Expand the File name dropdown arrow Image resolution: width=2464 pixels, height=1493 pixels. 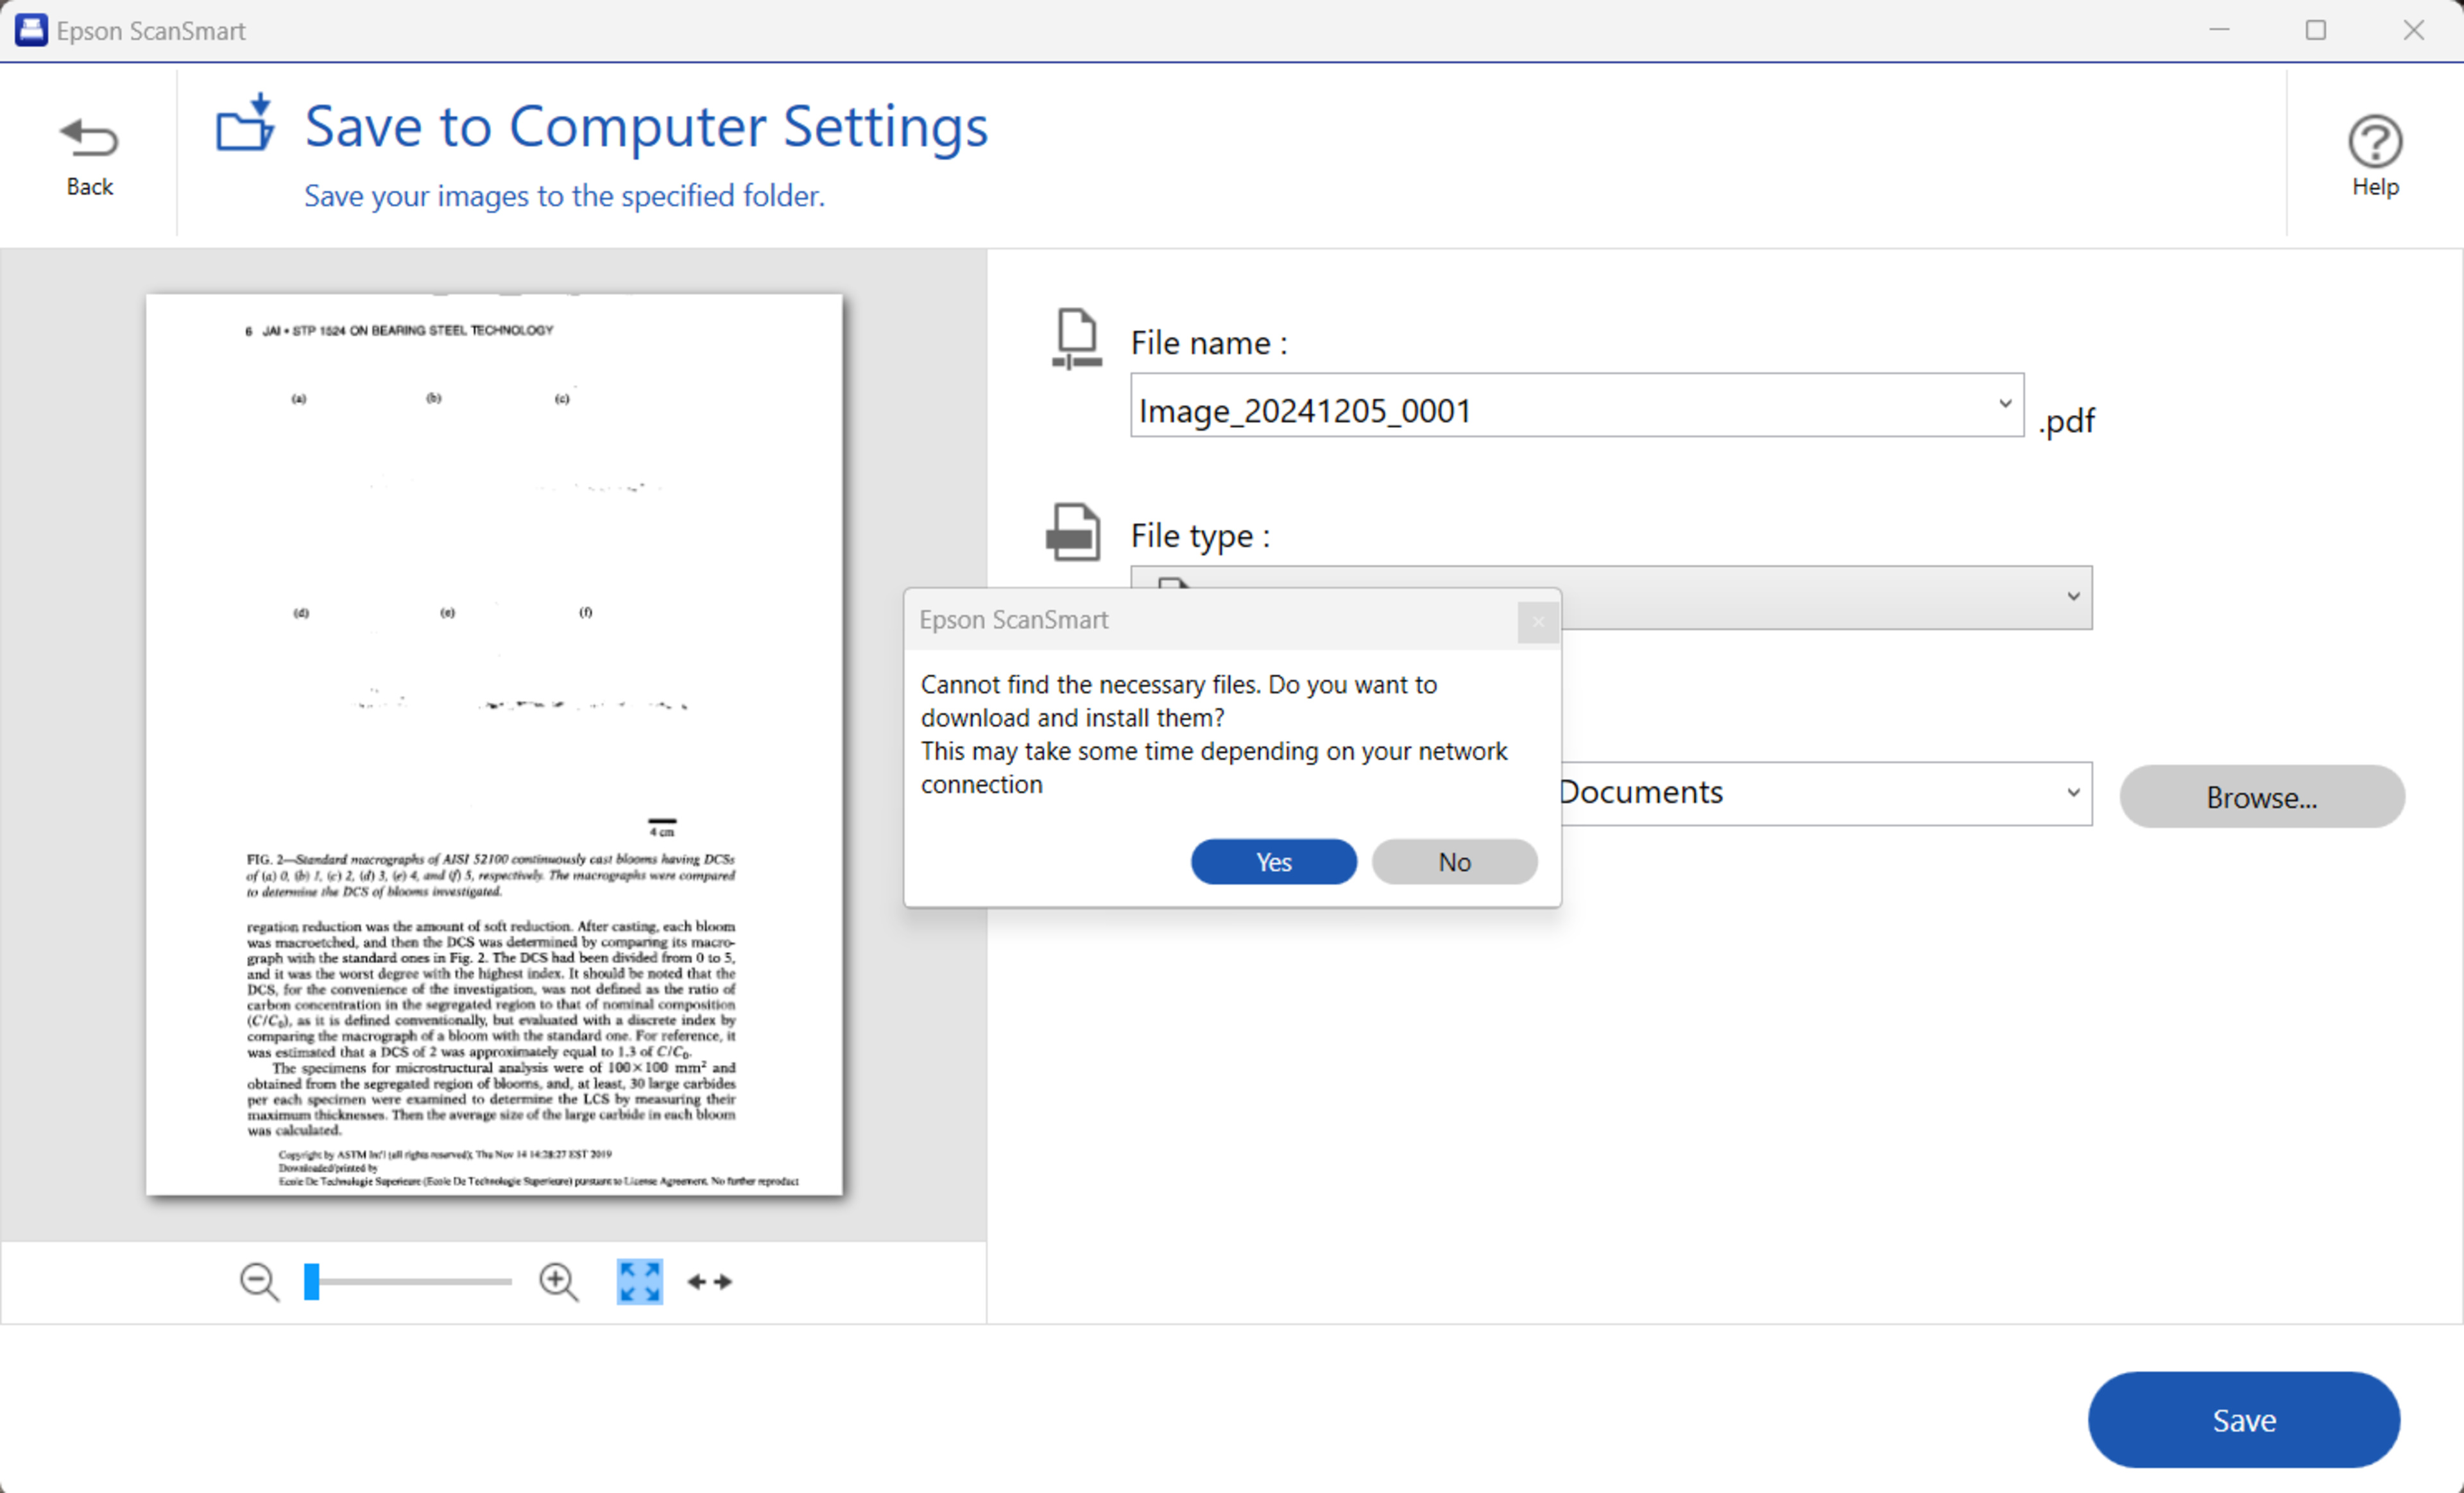2004,404
